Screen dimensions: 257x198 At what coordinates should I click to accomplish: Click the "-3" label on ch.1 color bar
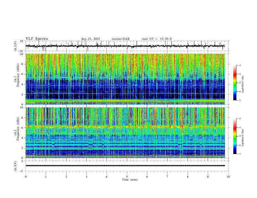click(239, 65)
